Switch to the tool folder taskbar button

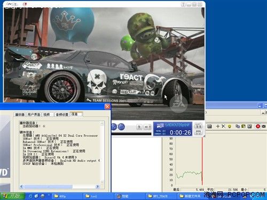(x=99, y=196)
